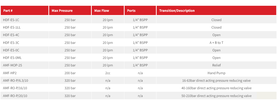Click the Part # column header

tap(8, 11)
